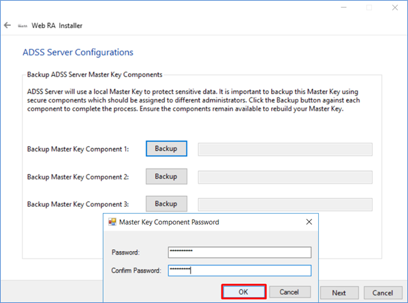Close the Master Key Component Password dialog
408x303 pixels.
[x=309, y=222]
